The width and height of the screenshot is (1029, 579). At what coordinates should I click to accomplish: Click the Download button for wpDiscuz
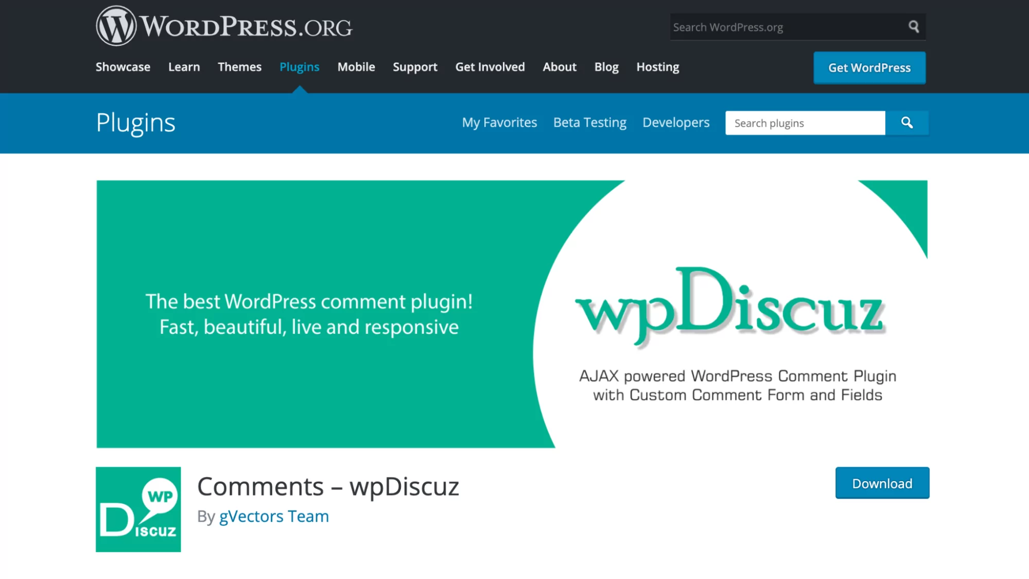[x=882, y=483]
